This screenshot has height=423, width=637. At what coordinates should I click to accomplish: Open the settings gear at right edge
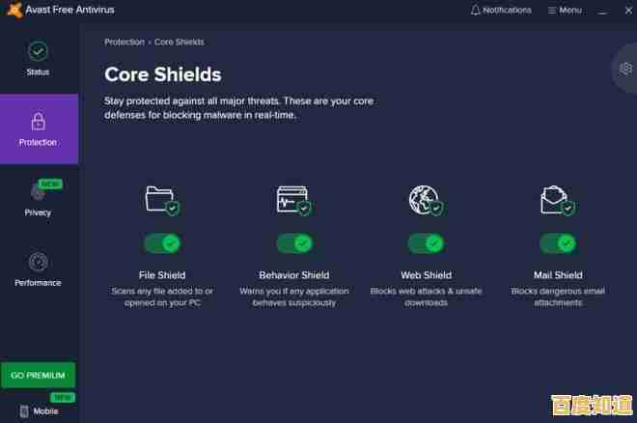click(x=625, y=69)
